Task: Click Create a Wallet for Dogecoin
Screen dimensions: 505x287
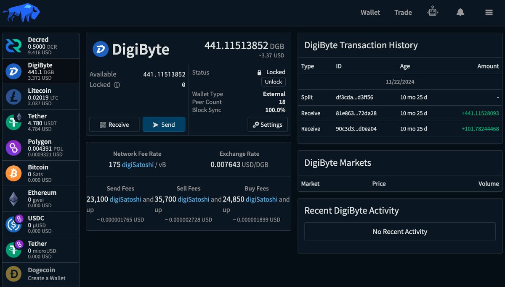Action: 47,278
